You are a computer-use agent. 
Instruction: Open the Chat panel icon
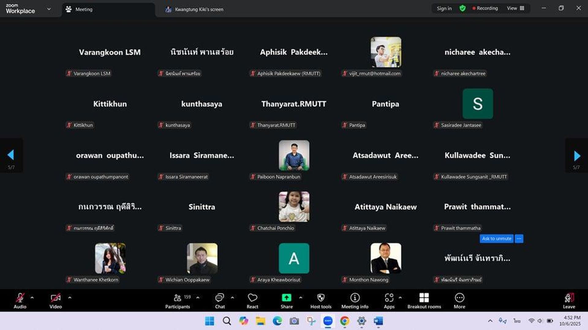(x=220, y=298)
